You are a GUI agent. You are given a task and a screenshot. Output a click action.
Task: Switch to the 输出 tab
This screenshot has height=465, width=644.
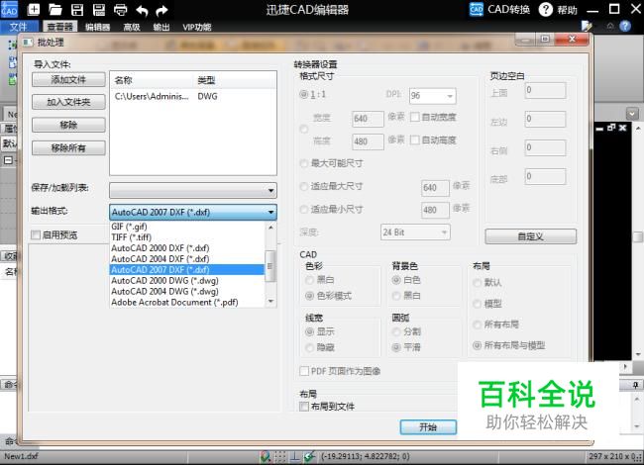pyautogui.click(x=161, y=27)
